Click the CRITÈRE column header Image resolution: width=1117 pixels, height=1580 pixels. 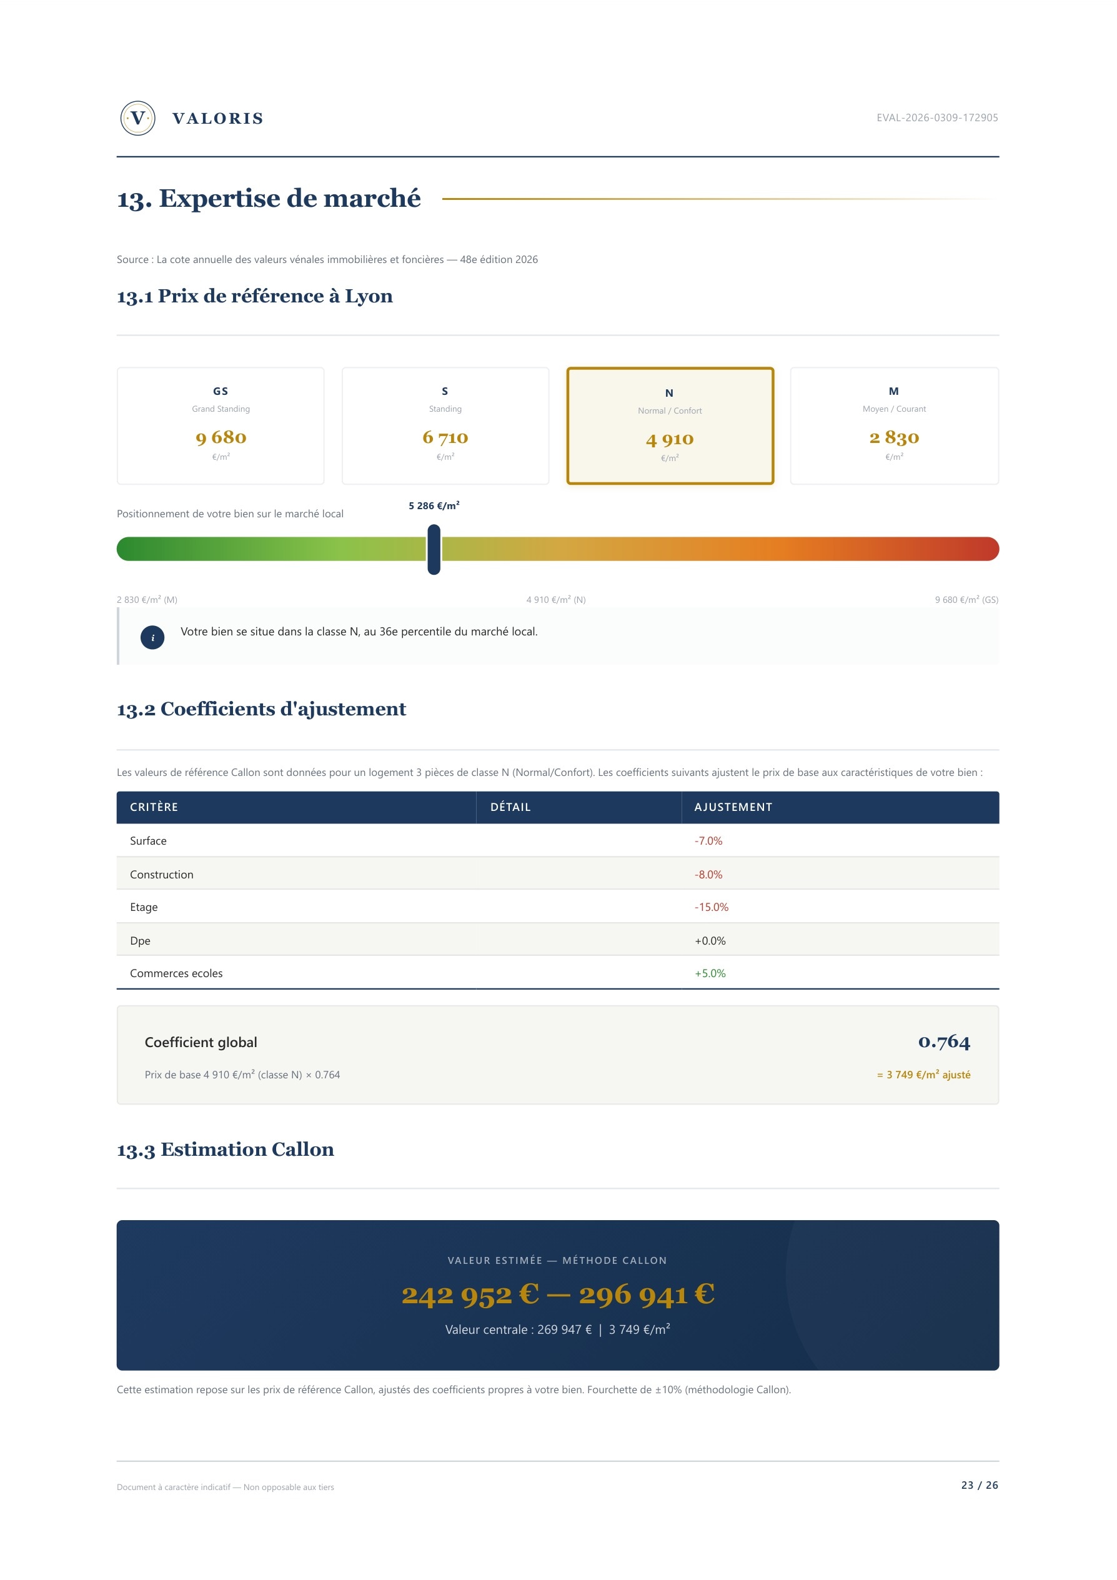click(154, 807)
